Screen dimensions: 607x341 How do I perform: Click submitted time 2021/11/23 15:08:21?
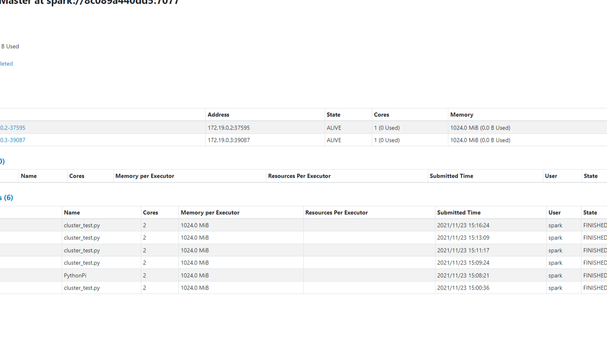pos(463,276)
